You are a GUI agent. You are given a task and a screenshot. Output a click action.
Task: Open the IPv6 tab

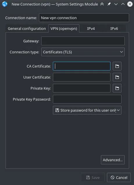(x=114, y=28)
